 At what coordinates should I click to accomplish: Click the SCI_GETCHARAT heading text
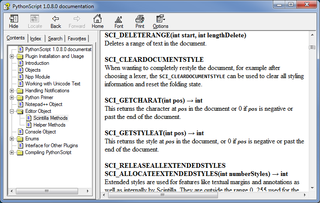[x=154, y=100]
